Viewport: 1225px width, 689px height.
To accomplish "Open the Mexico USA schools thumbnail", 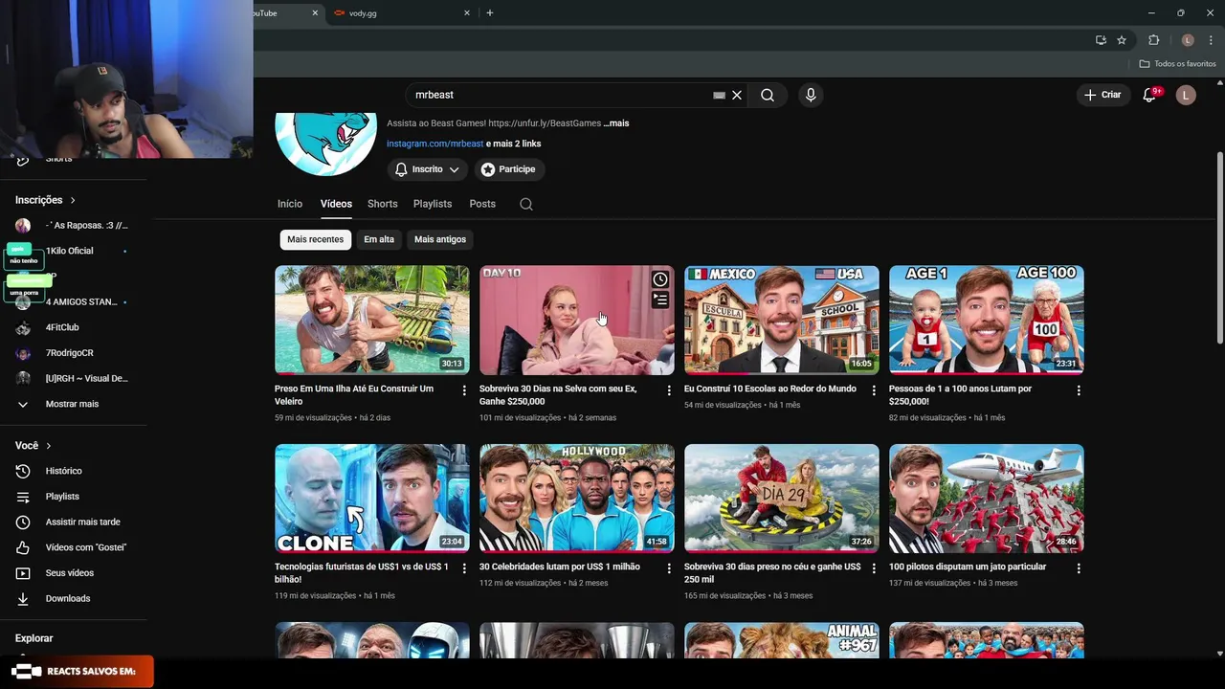I will tap(782, 320).
